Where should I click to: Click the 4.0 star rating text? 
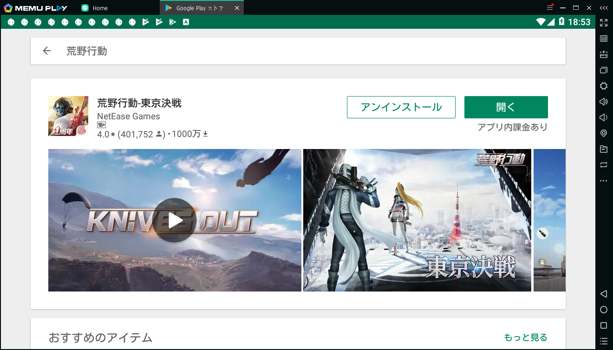[x=106, y=134]
